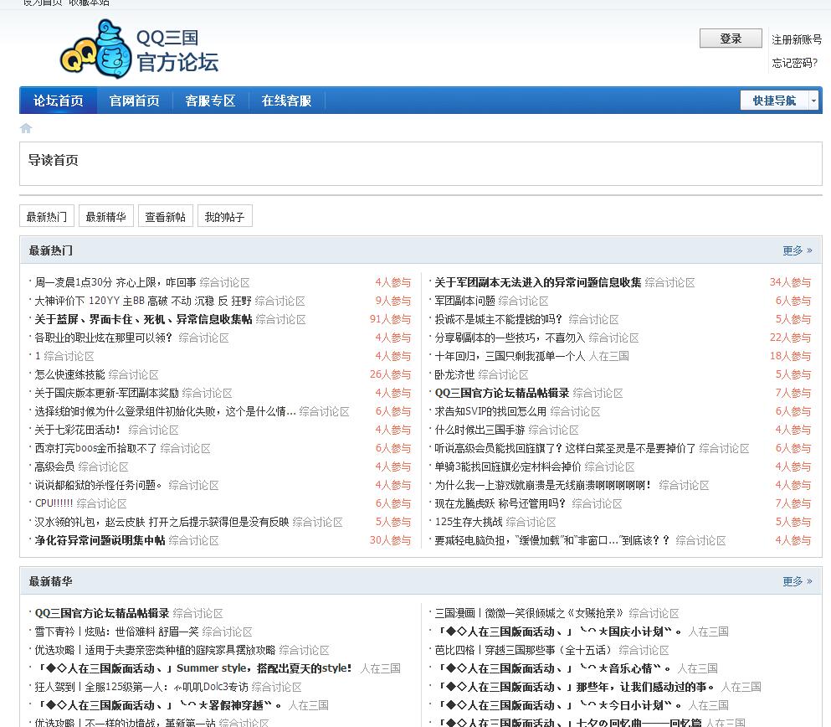Open thread 卧龙济世

pos(454,374)
